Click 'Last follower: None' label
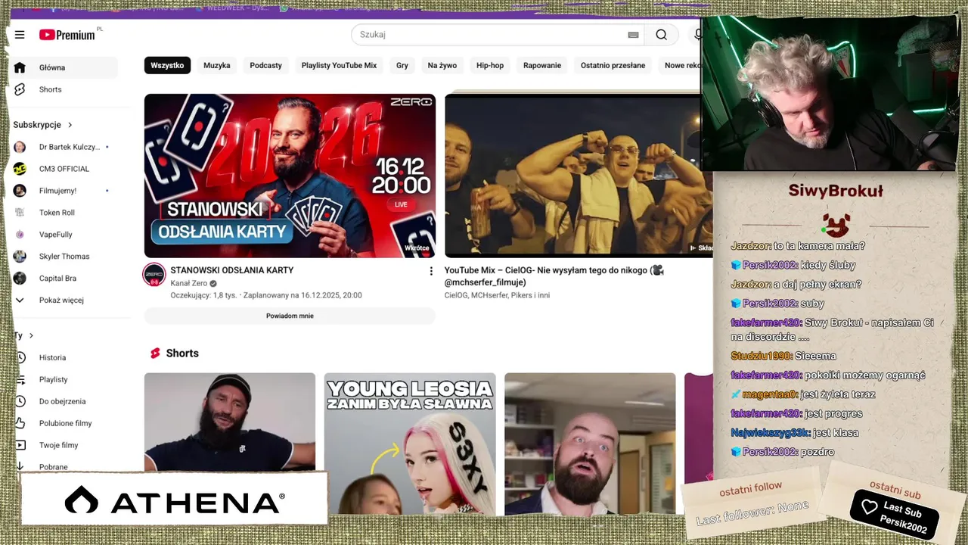The height and width of the screenshot is (545, 968). [752, 513]
